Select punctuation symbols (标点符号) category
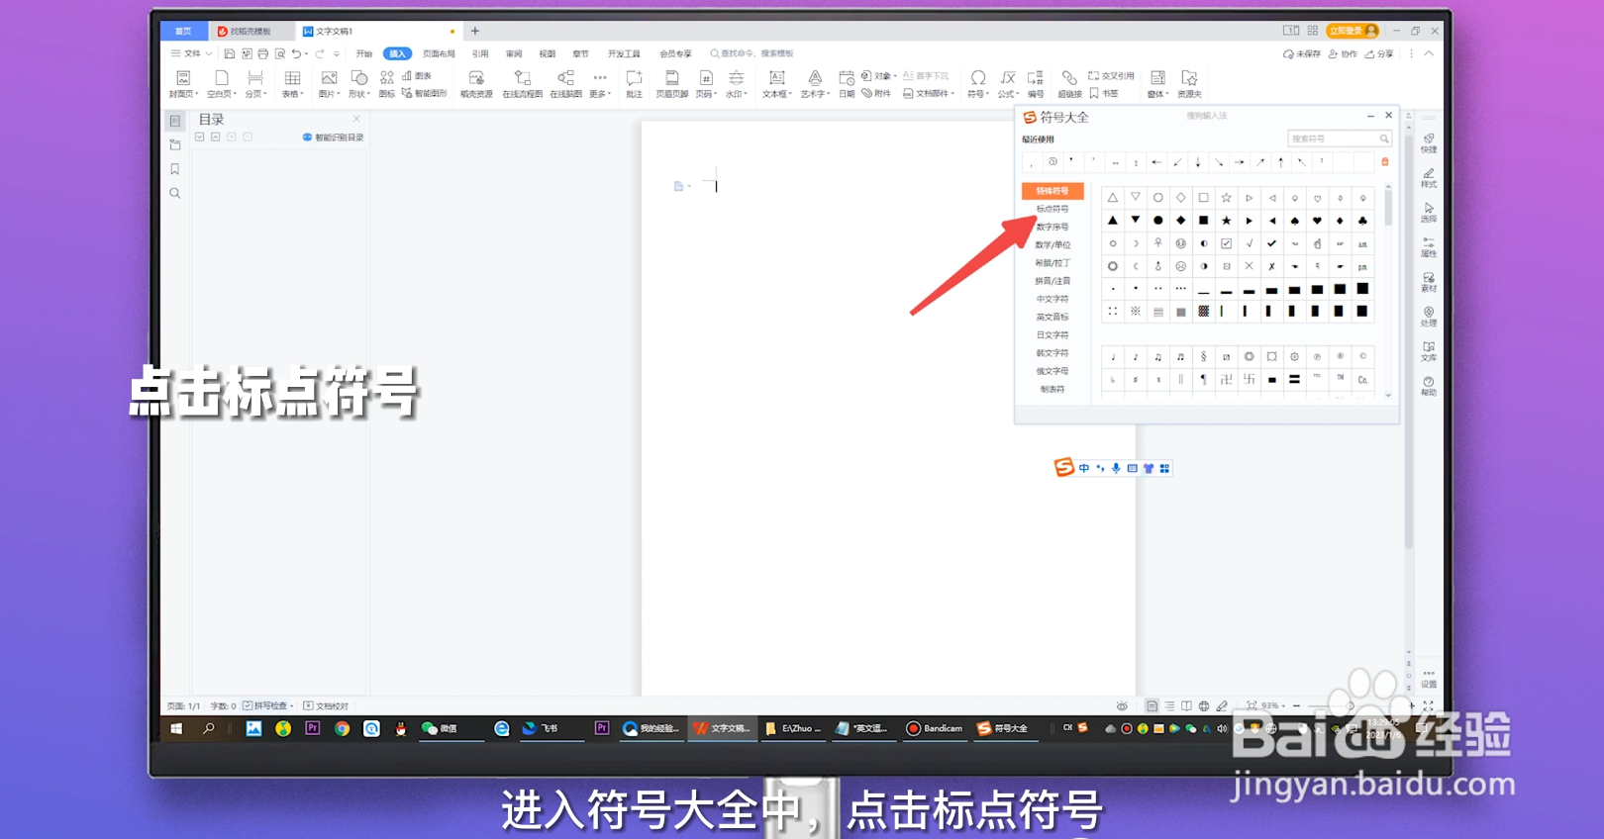 [1053, 209]
